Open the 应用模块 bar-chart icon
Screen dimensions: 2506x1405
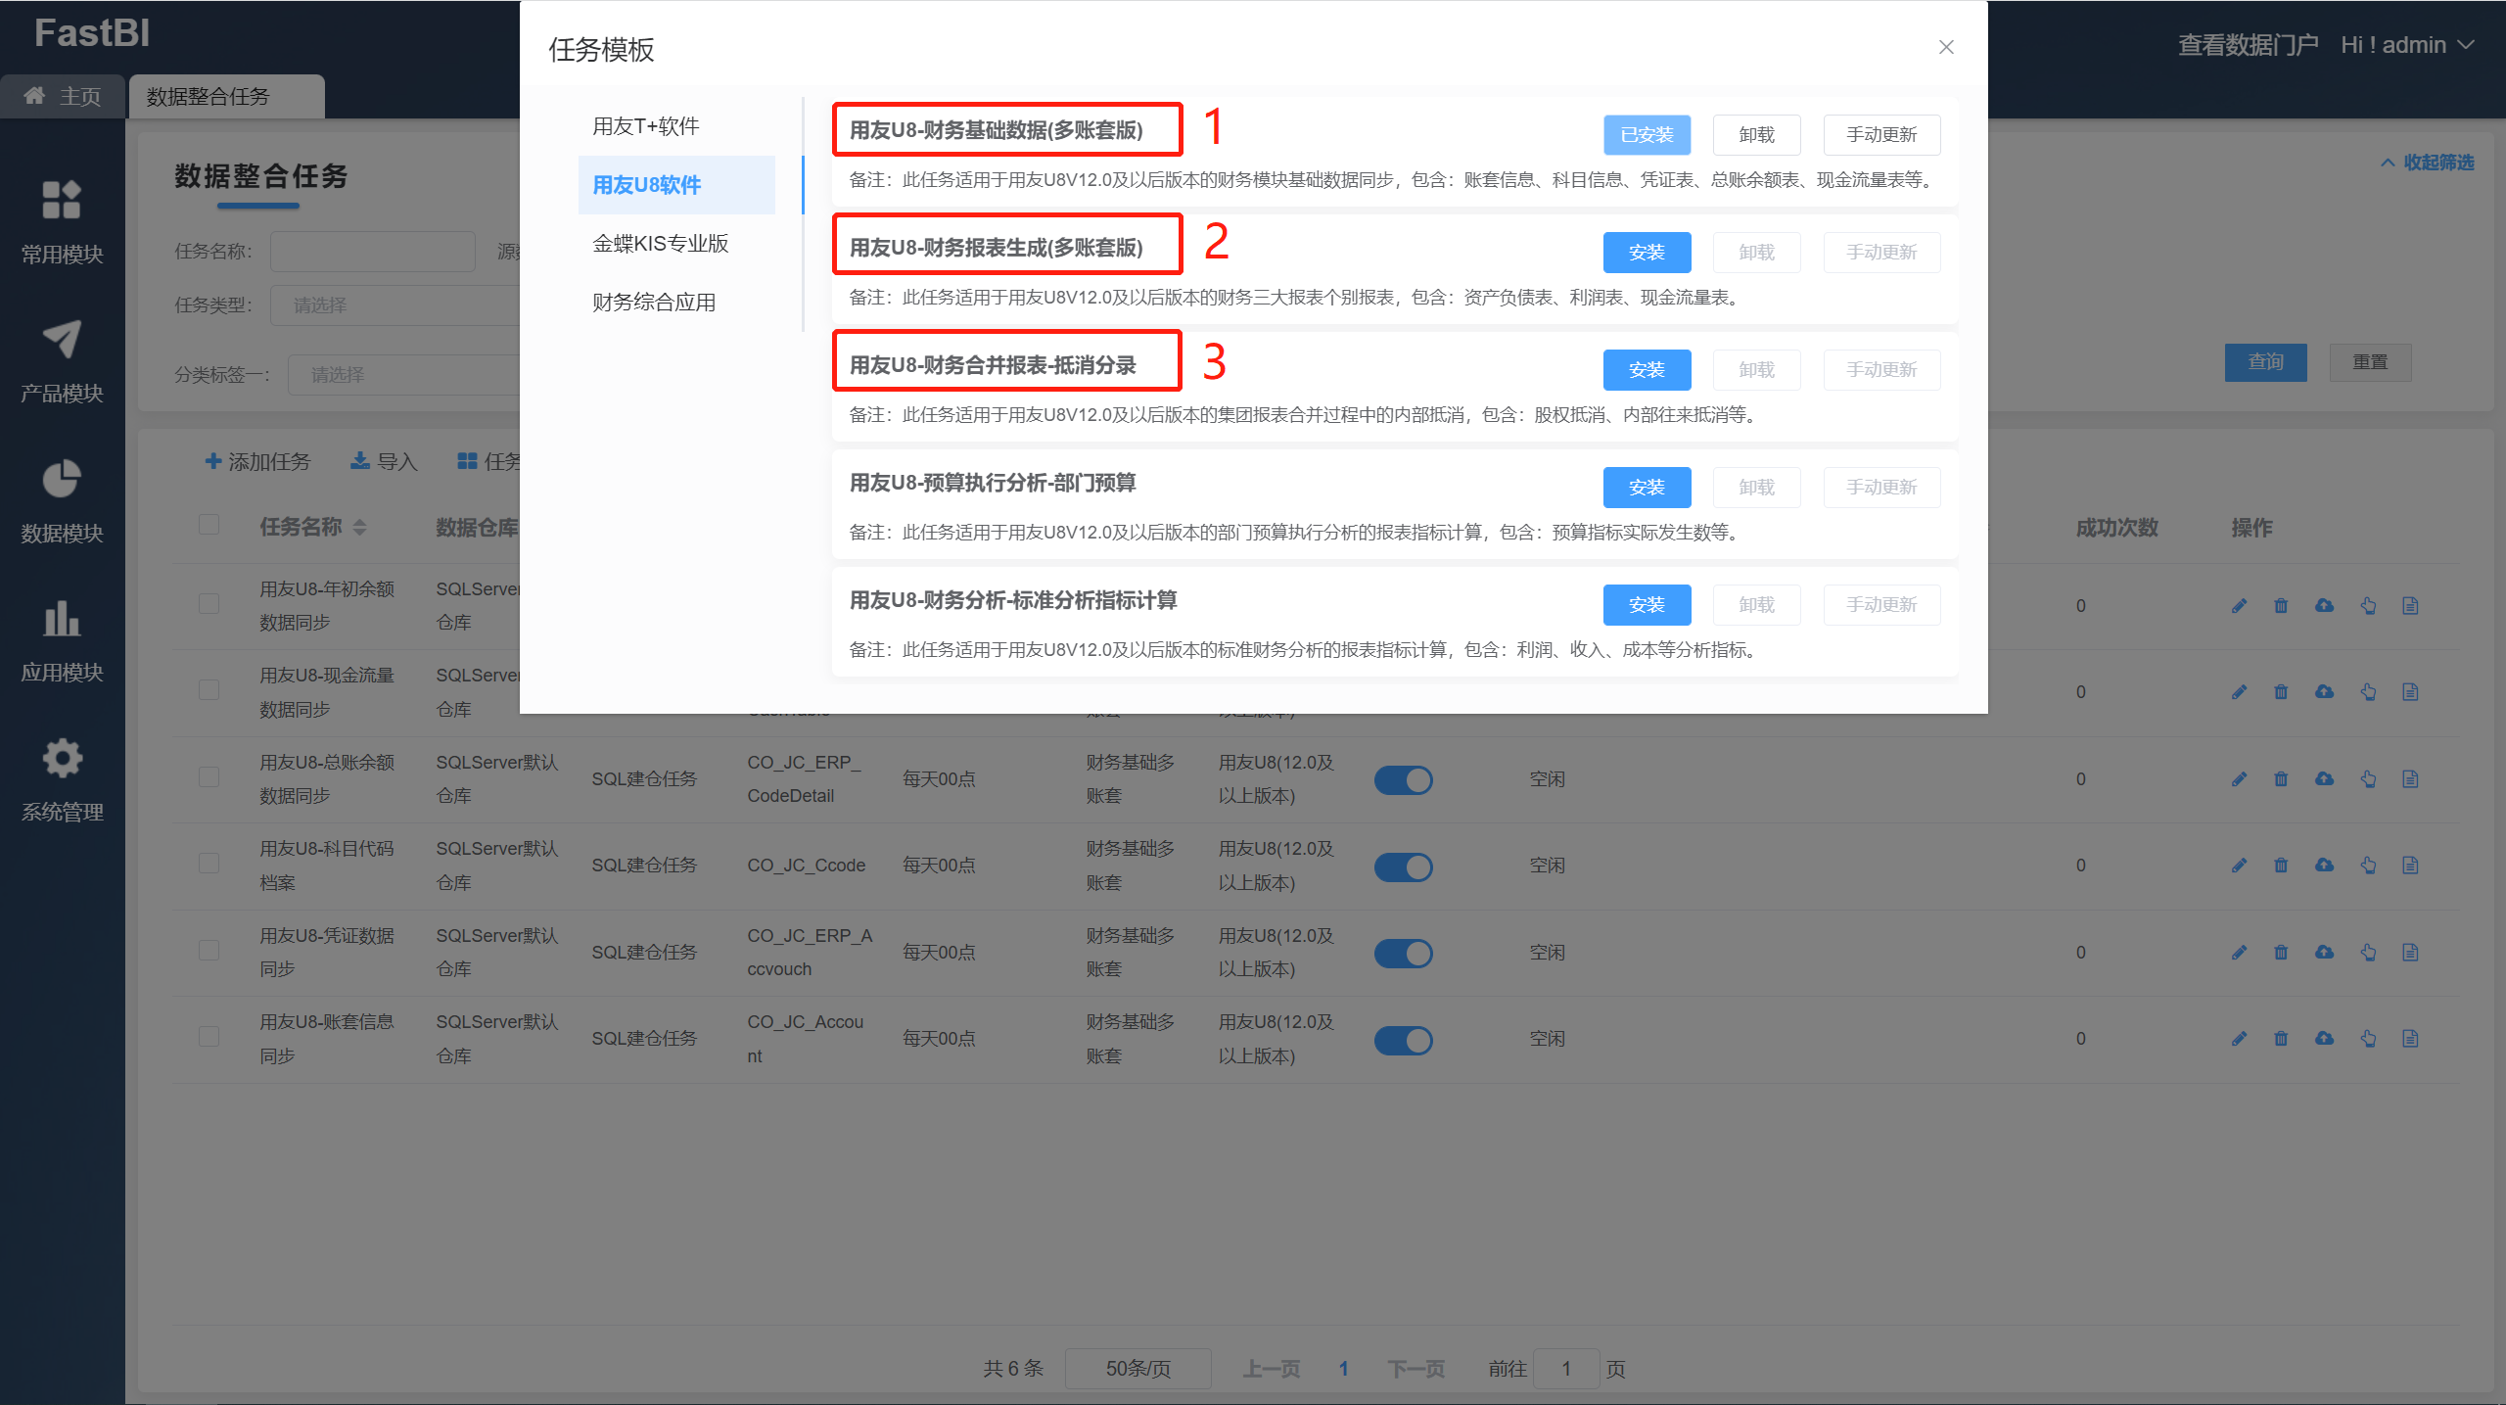coord(62,619)
